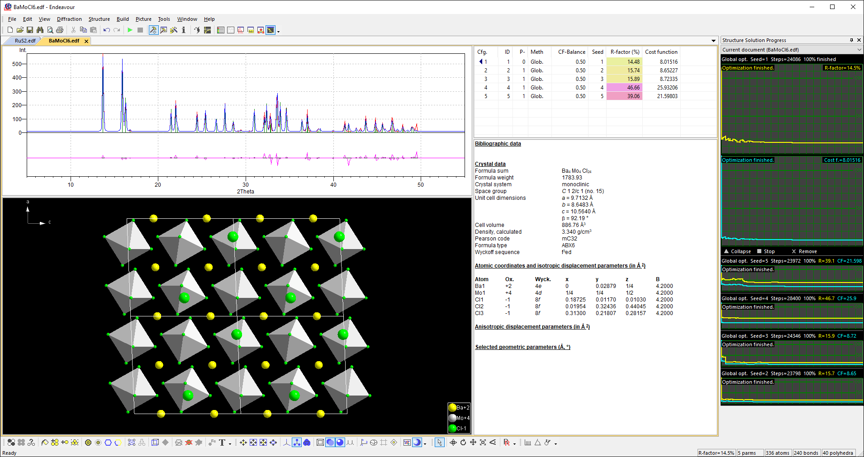Click the Print icon in the top toolbar
The image size is (864, 457).
(x=60, y=30)
